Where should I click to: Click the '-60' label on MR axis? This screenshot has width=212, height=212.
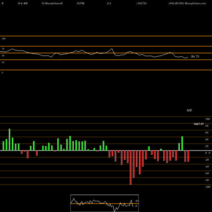click(x=207, y=173)
